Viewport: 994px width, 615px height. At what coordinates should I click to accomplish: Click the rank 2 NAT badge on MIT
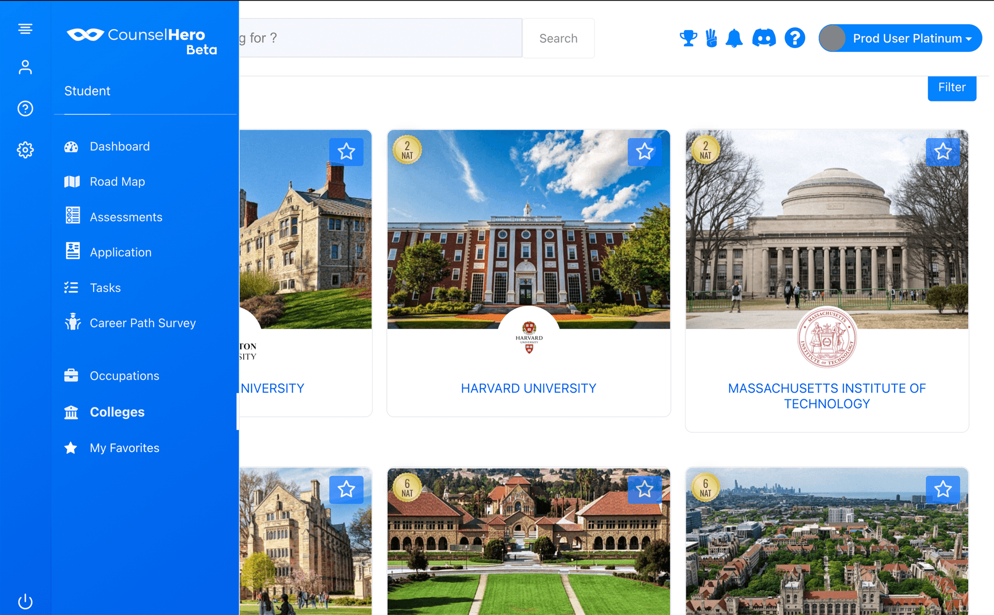[706, 150]
